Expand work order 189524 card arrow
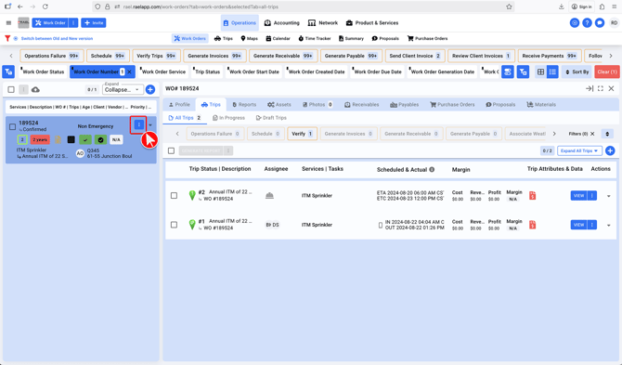This screenshot has width=622, height=365. point(150,125)
